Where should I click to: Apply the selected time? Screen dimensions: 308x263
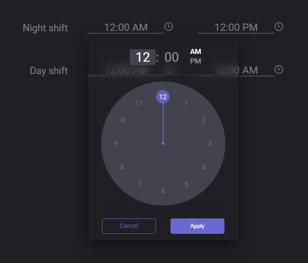(x=197, y=226)
